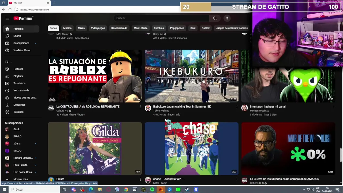This screenshot has width=343, height=193.
Task: Click Tokyo Walking channel avatar
Action: click(x=148, y=108)
